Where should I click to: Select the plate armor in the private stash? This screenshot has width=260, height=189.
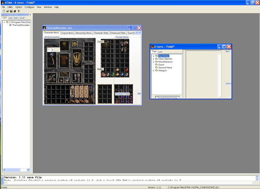[124, 46]
